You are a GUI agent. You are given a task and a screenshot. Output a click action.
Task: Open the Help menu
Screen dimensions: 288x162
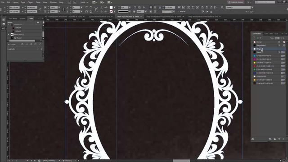point(61,2)
